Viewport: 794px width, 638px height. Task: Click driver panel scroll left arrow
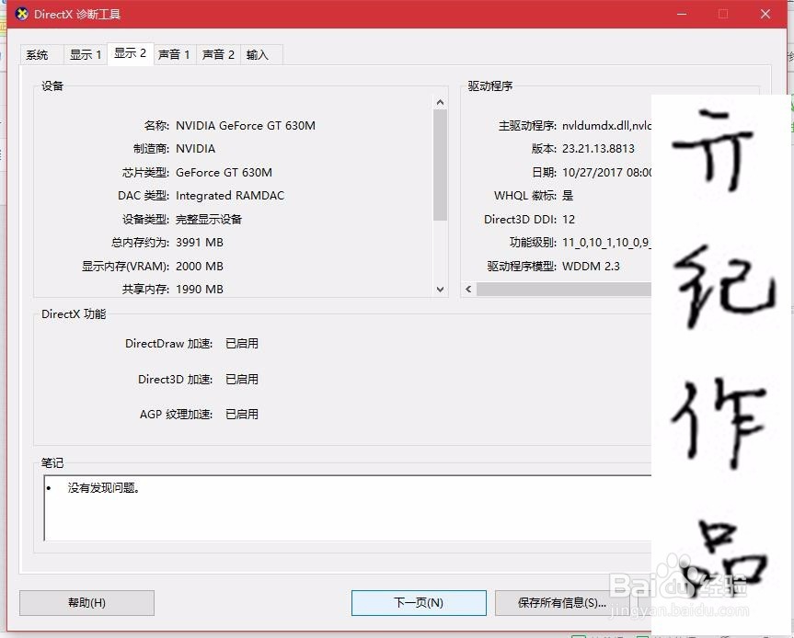click(468, 289)
